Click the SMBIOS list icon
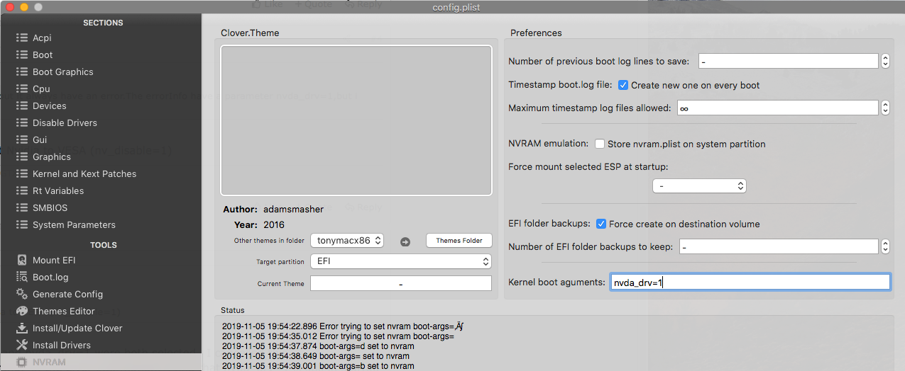The width and height of the screenshot is (905, 371). pos(21,207)
